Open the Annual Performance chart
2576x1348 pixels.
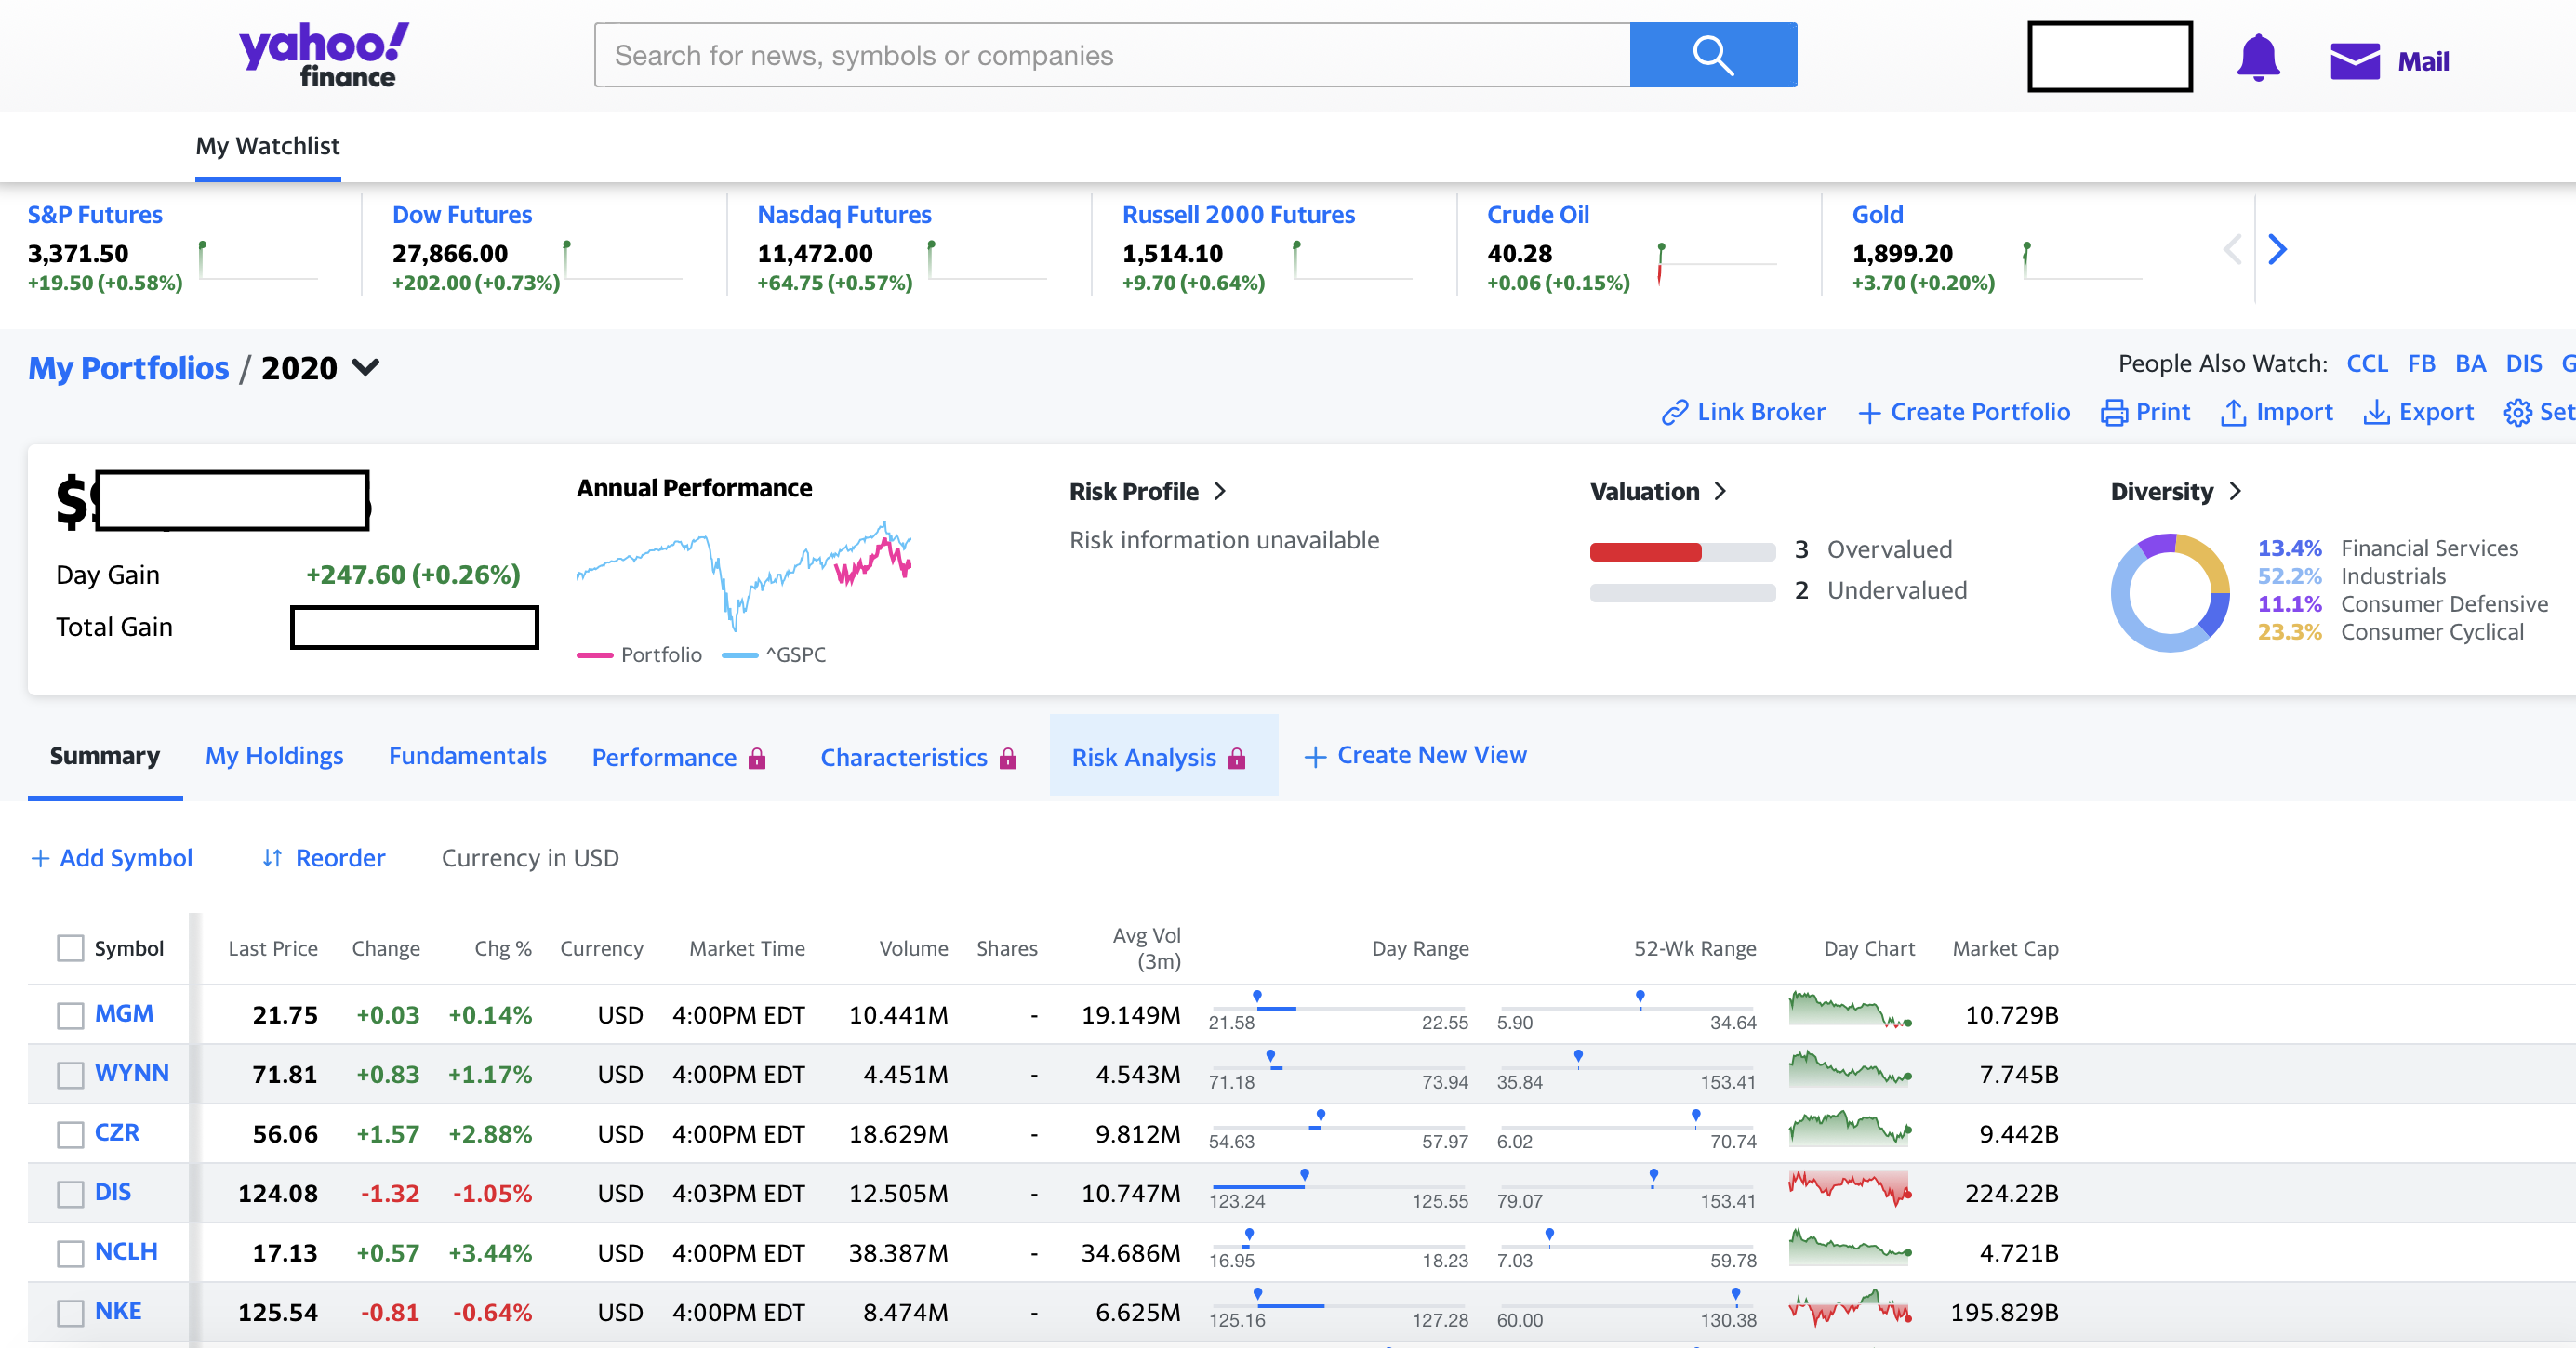[744, 575]
